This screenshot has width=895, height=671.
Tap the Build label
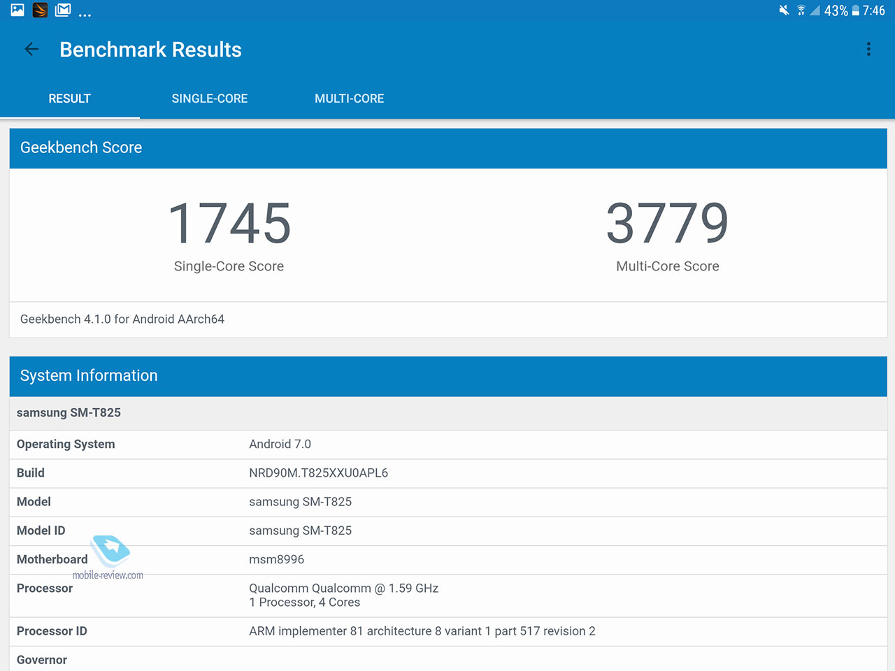31,473
